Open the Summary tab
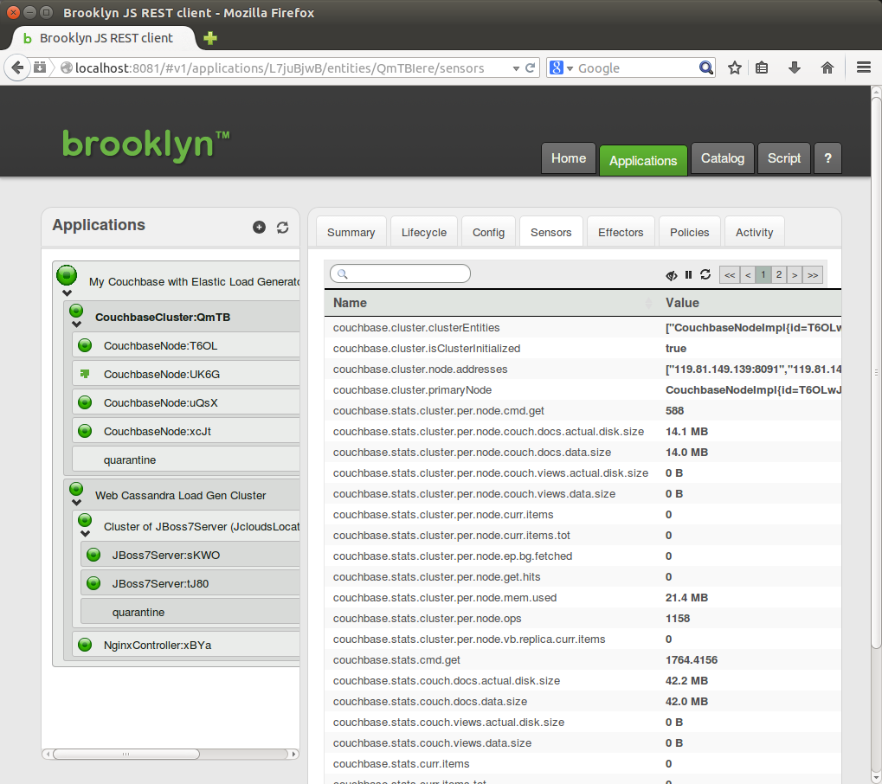 coord(351,232)
